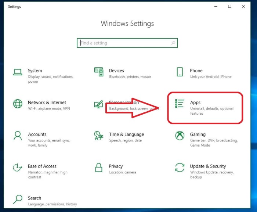Open the Privacy category label

tap(116, 166)
